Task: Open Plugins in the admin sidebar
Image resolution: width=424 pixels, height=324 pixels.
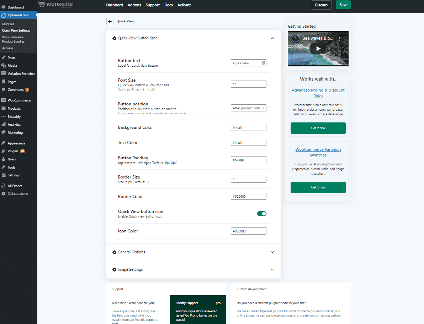Action: point(13,151)
